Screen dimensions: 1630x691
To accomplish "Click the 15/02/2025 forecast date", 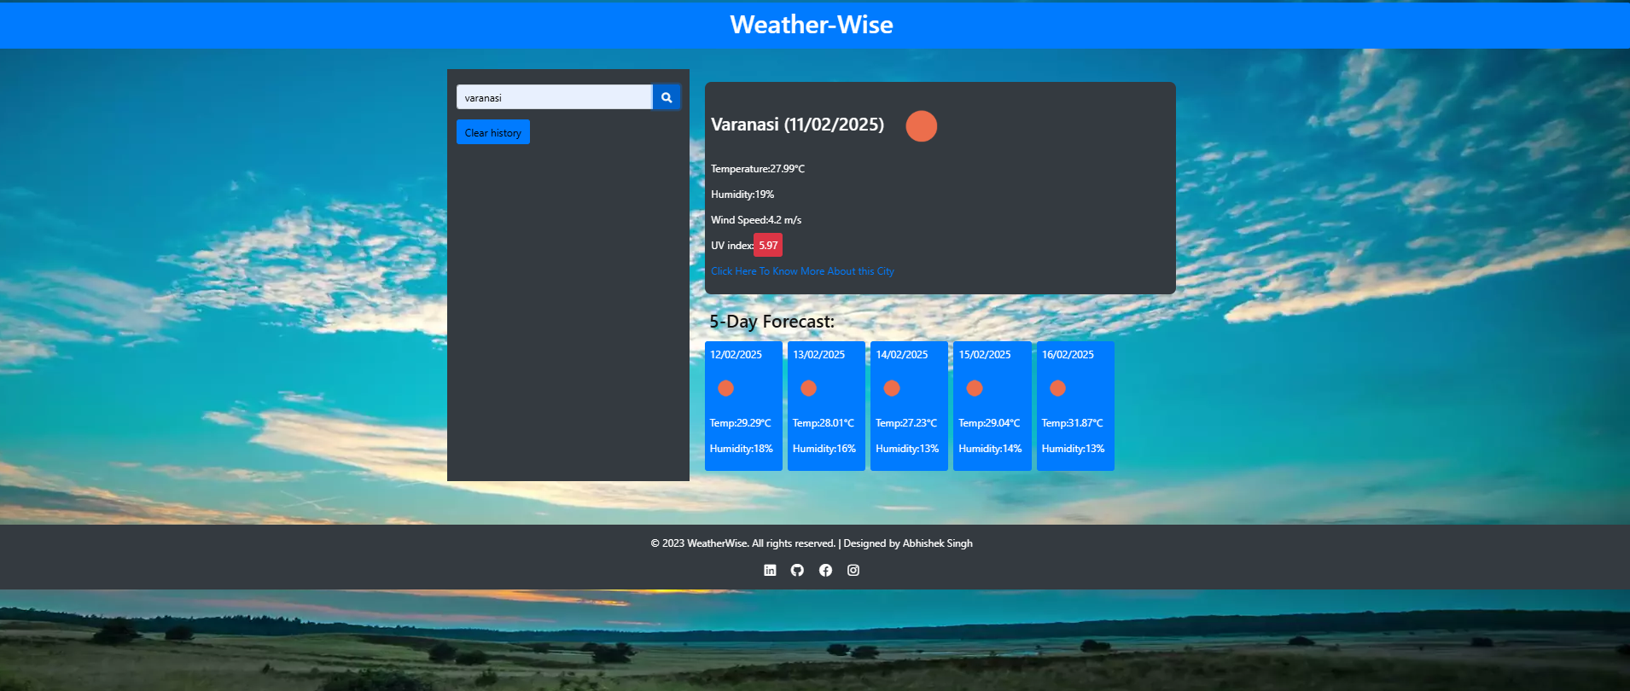I will (984, 355).
